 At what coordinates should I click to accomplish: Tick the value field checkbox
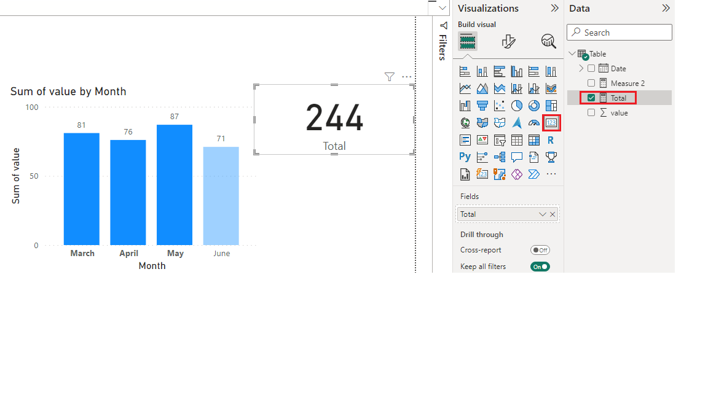click(591, 113)
